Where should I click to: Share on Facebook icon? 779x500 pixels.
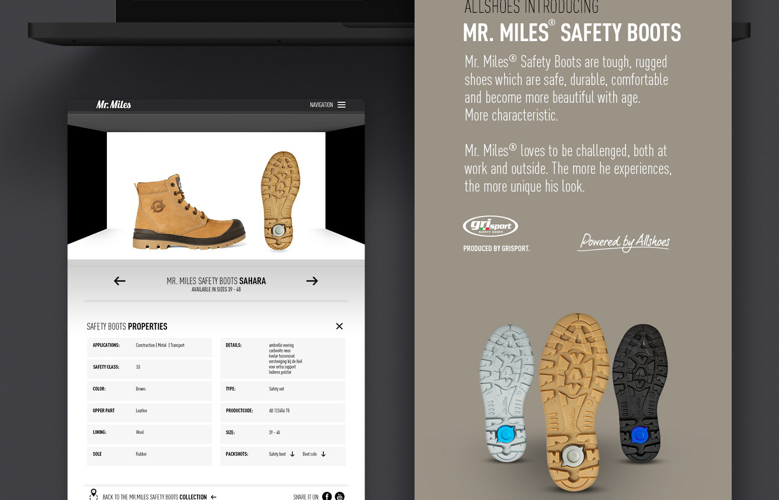(x=327, y=496)
